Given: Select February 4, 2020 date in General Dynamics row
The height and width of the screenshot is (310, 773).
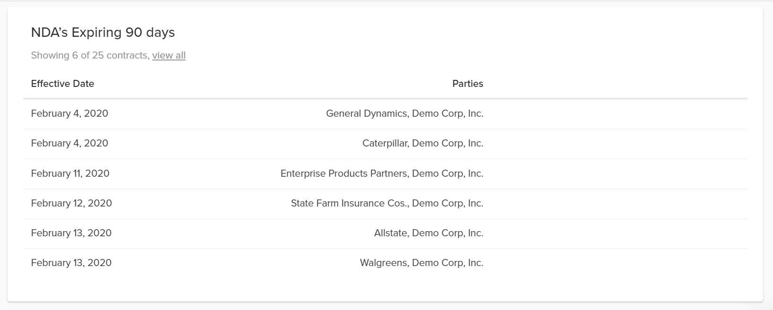Looking at the screenshot, I should [69, 113].
